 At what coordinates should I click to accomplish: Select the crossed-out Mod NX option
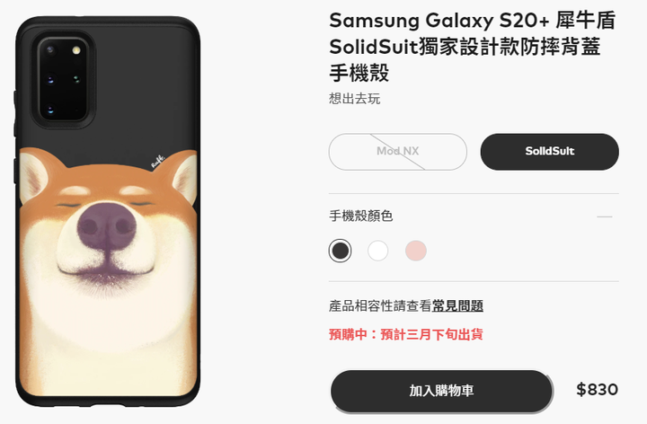[398, 152]
